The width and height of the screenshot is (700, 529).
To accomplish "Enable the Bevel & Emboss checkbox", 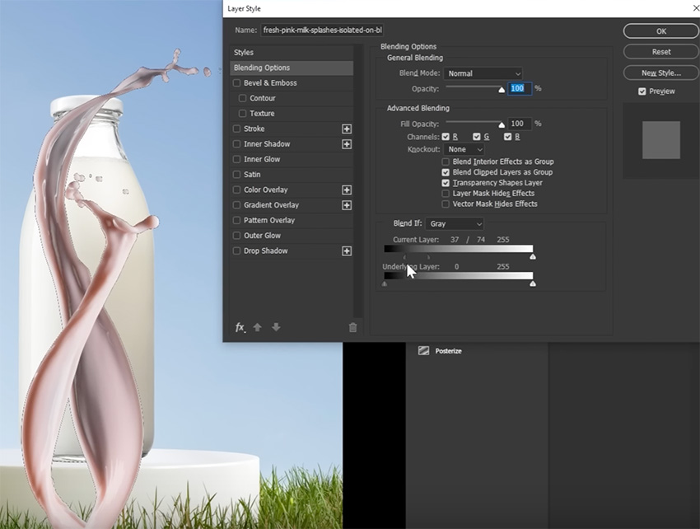I will 237,83.
